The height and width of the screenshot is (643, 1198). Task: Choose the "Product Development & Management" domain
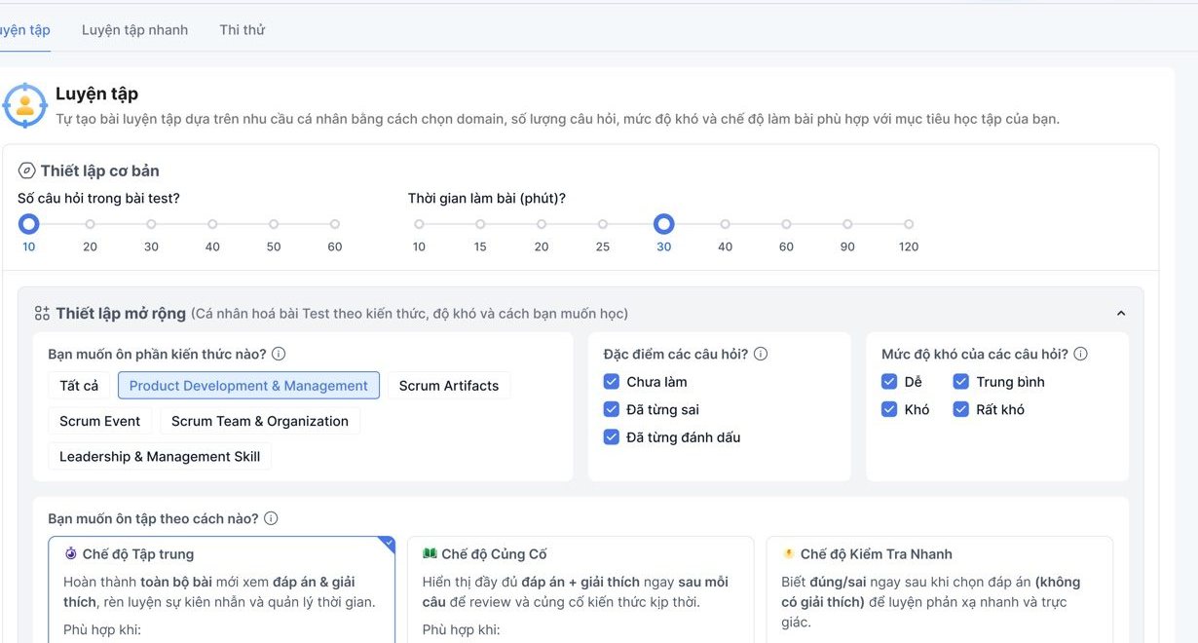click(248, 386)
